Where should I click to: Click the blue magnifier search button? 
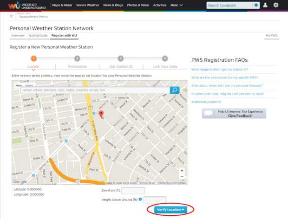(175, 90)
